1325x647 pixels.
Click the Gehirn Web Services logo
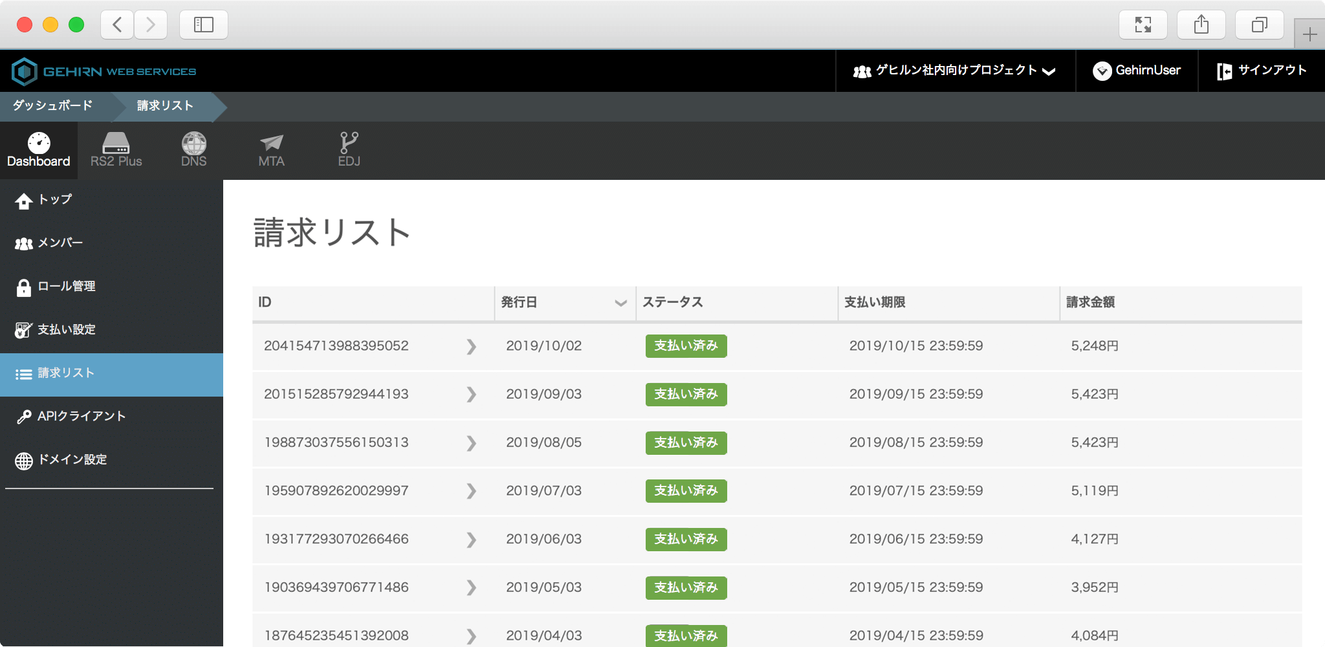click(x=104, y=71)
